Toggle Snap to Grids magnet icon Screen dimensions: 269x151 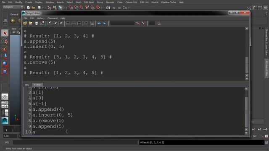(70, 8)
